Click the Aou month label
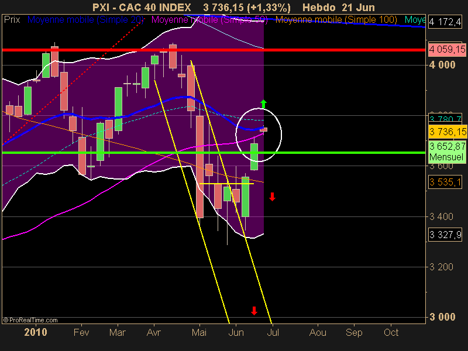468x351 pixels. coord(318,332)
